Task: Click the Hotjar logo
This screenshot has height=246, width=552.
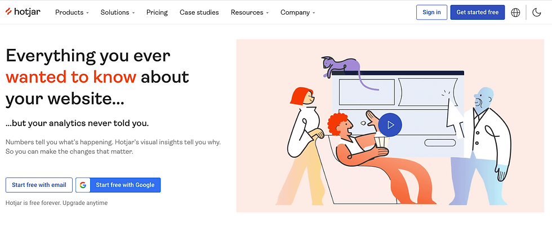Action: [23, 12]
